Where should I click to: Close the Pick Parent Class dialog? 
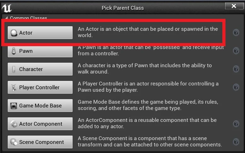point(234,6)
